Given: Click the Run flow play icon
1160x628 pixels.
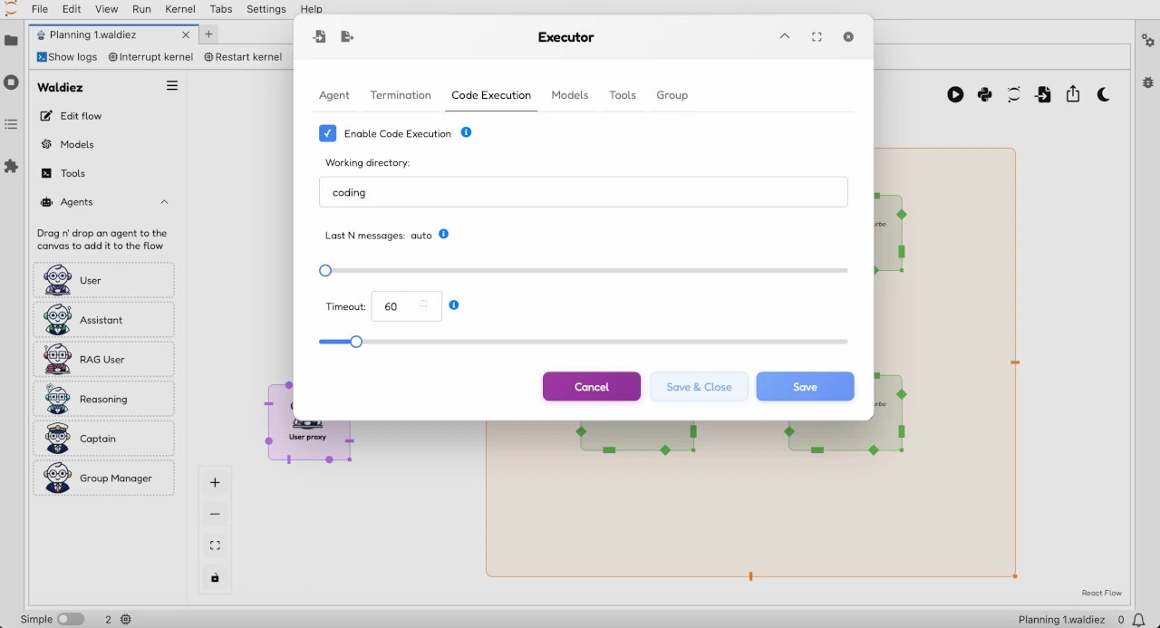Looking at the screenshot, I should click(955, 94).
